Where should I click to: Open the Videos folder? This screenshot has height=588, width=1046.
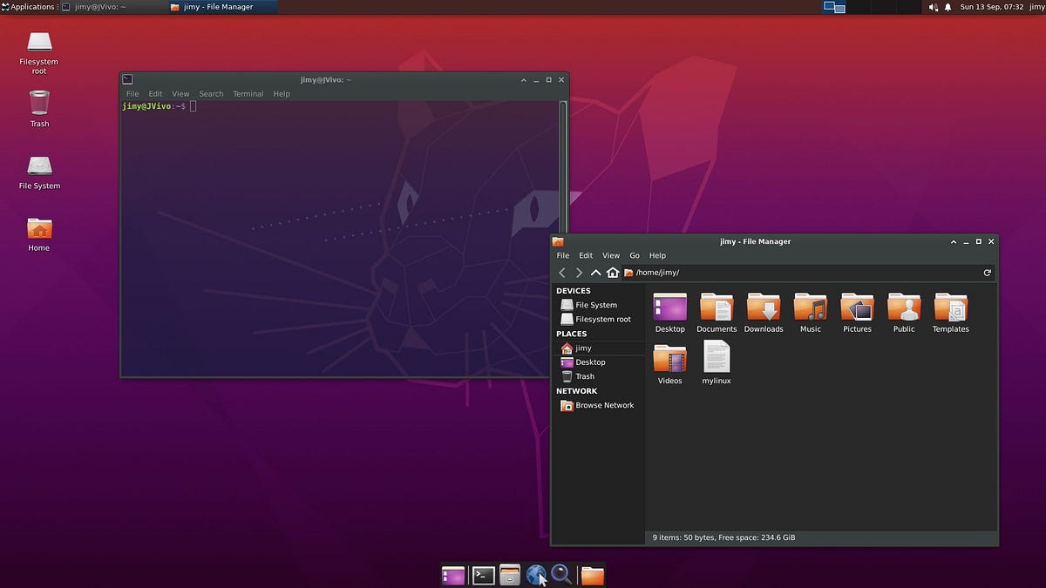pos(669,362)
